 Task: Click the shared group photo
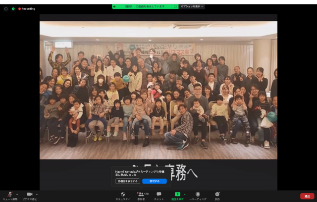(158, 90)
